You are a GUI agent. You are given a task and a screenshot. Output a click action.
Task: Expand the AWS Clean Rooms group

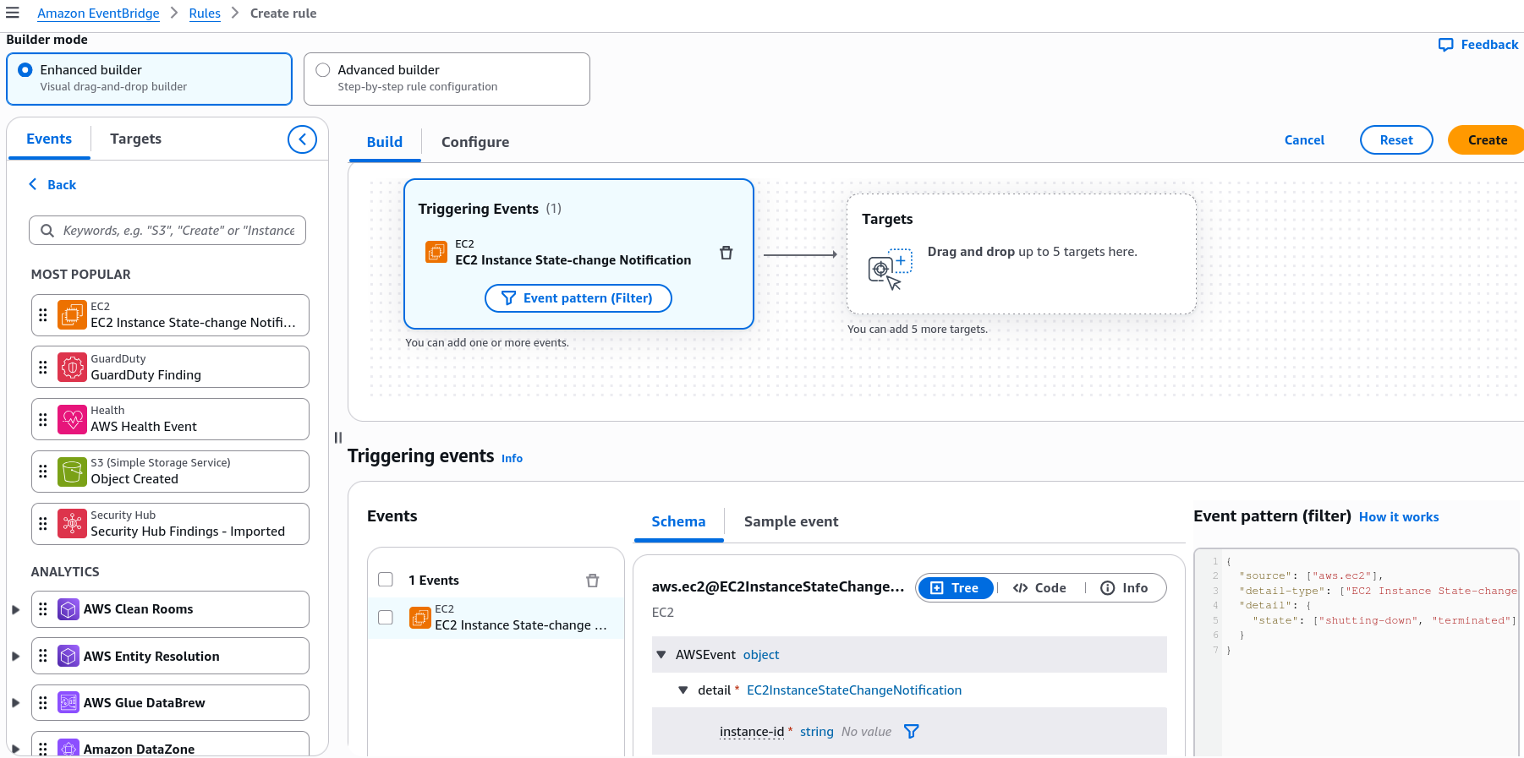(15, 610)
